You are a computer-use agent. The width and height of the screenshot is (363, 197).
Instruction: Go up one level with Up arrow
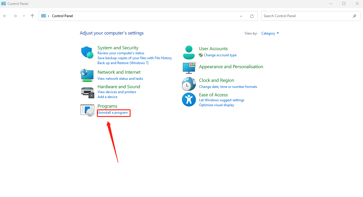pyautogui.click(x=32, y=16)
